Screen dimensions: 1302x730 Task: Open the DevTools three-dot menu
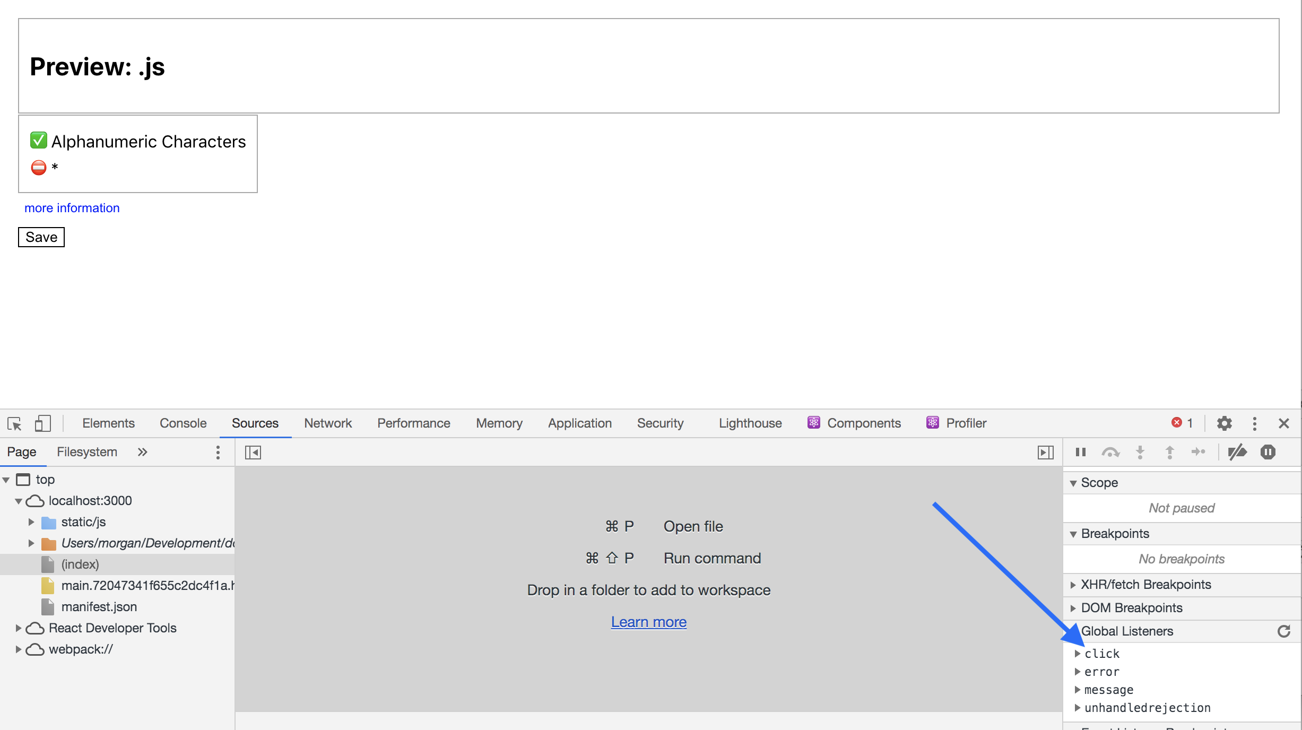pyautogui.click(x=1254, y=423)
